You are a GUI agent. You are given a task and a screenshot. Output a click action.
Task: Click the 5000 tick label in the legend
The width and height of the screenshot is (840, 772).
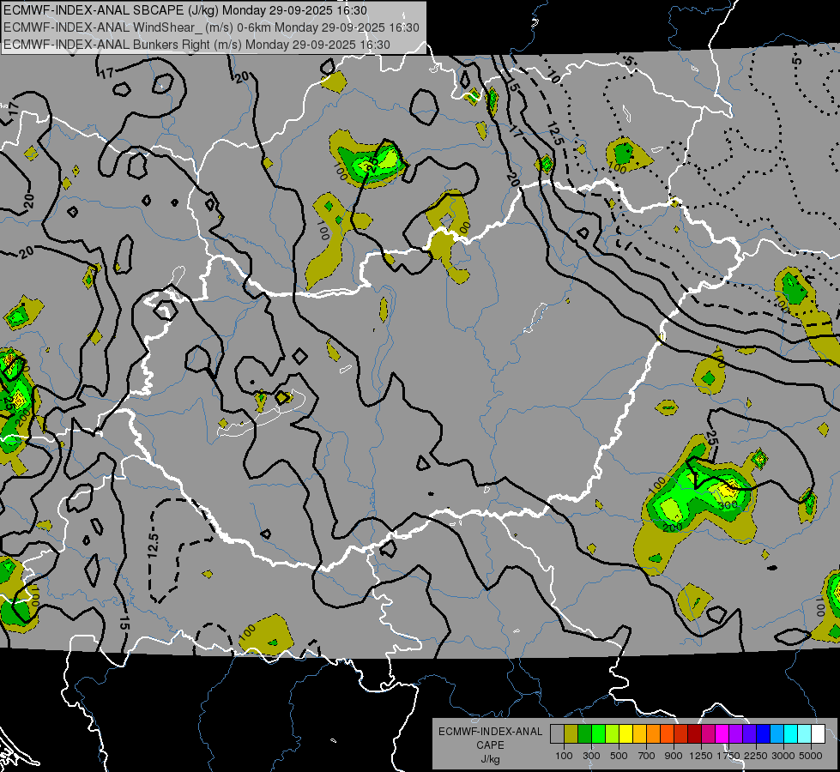811,756
